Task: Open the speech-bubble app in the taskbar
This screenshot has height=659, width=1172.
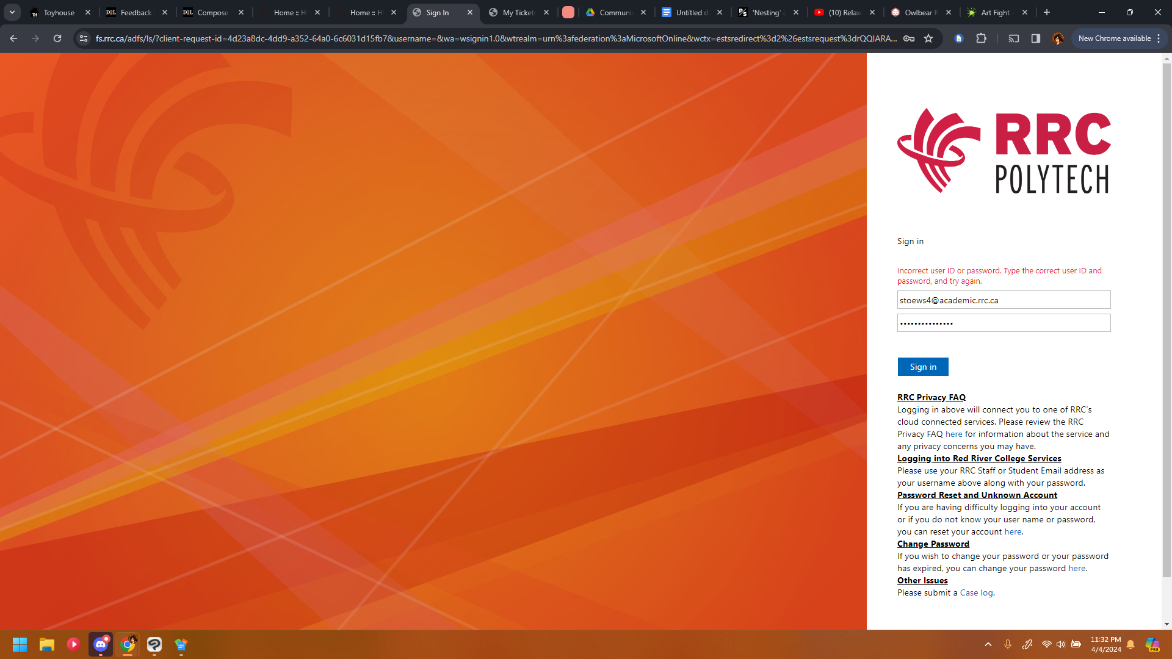Action: (154, 644)
